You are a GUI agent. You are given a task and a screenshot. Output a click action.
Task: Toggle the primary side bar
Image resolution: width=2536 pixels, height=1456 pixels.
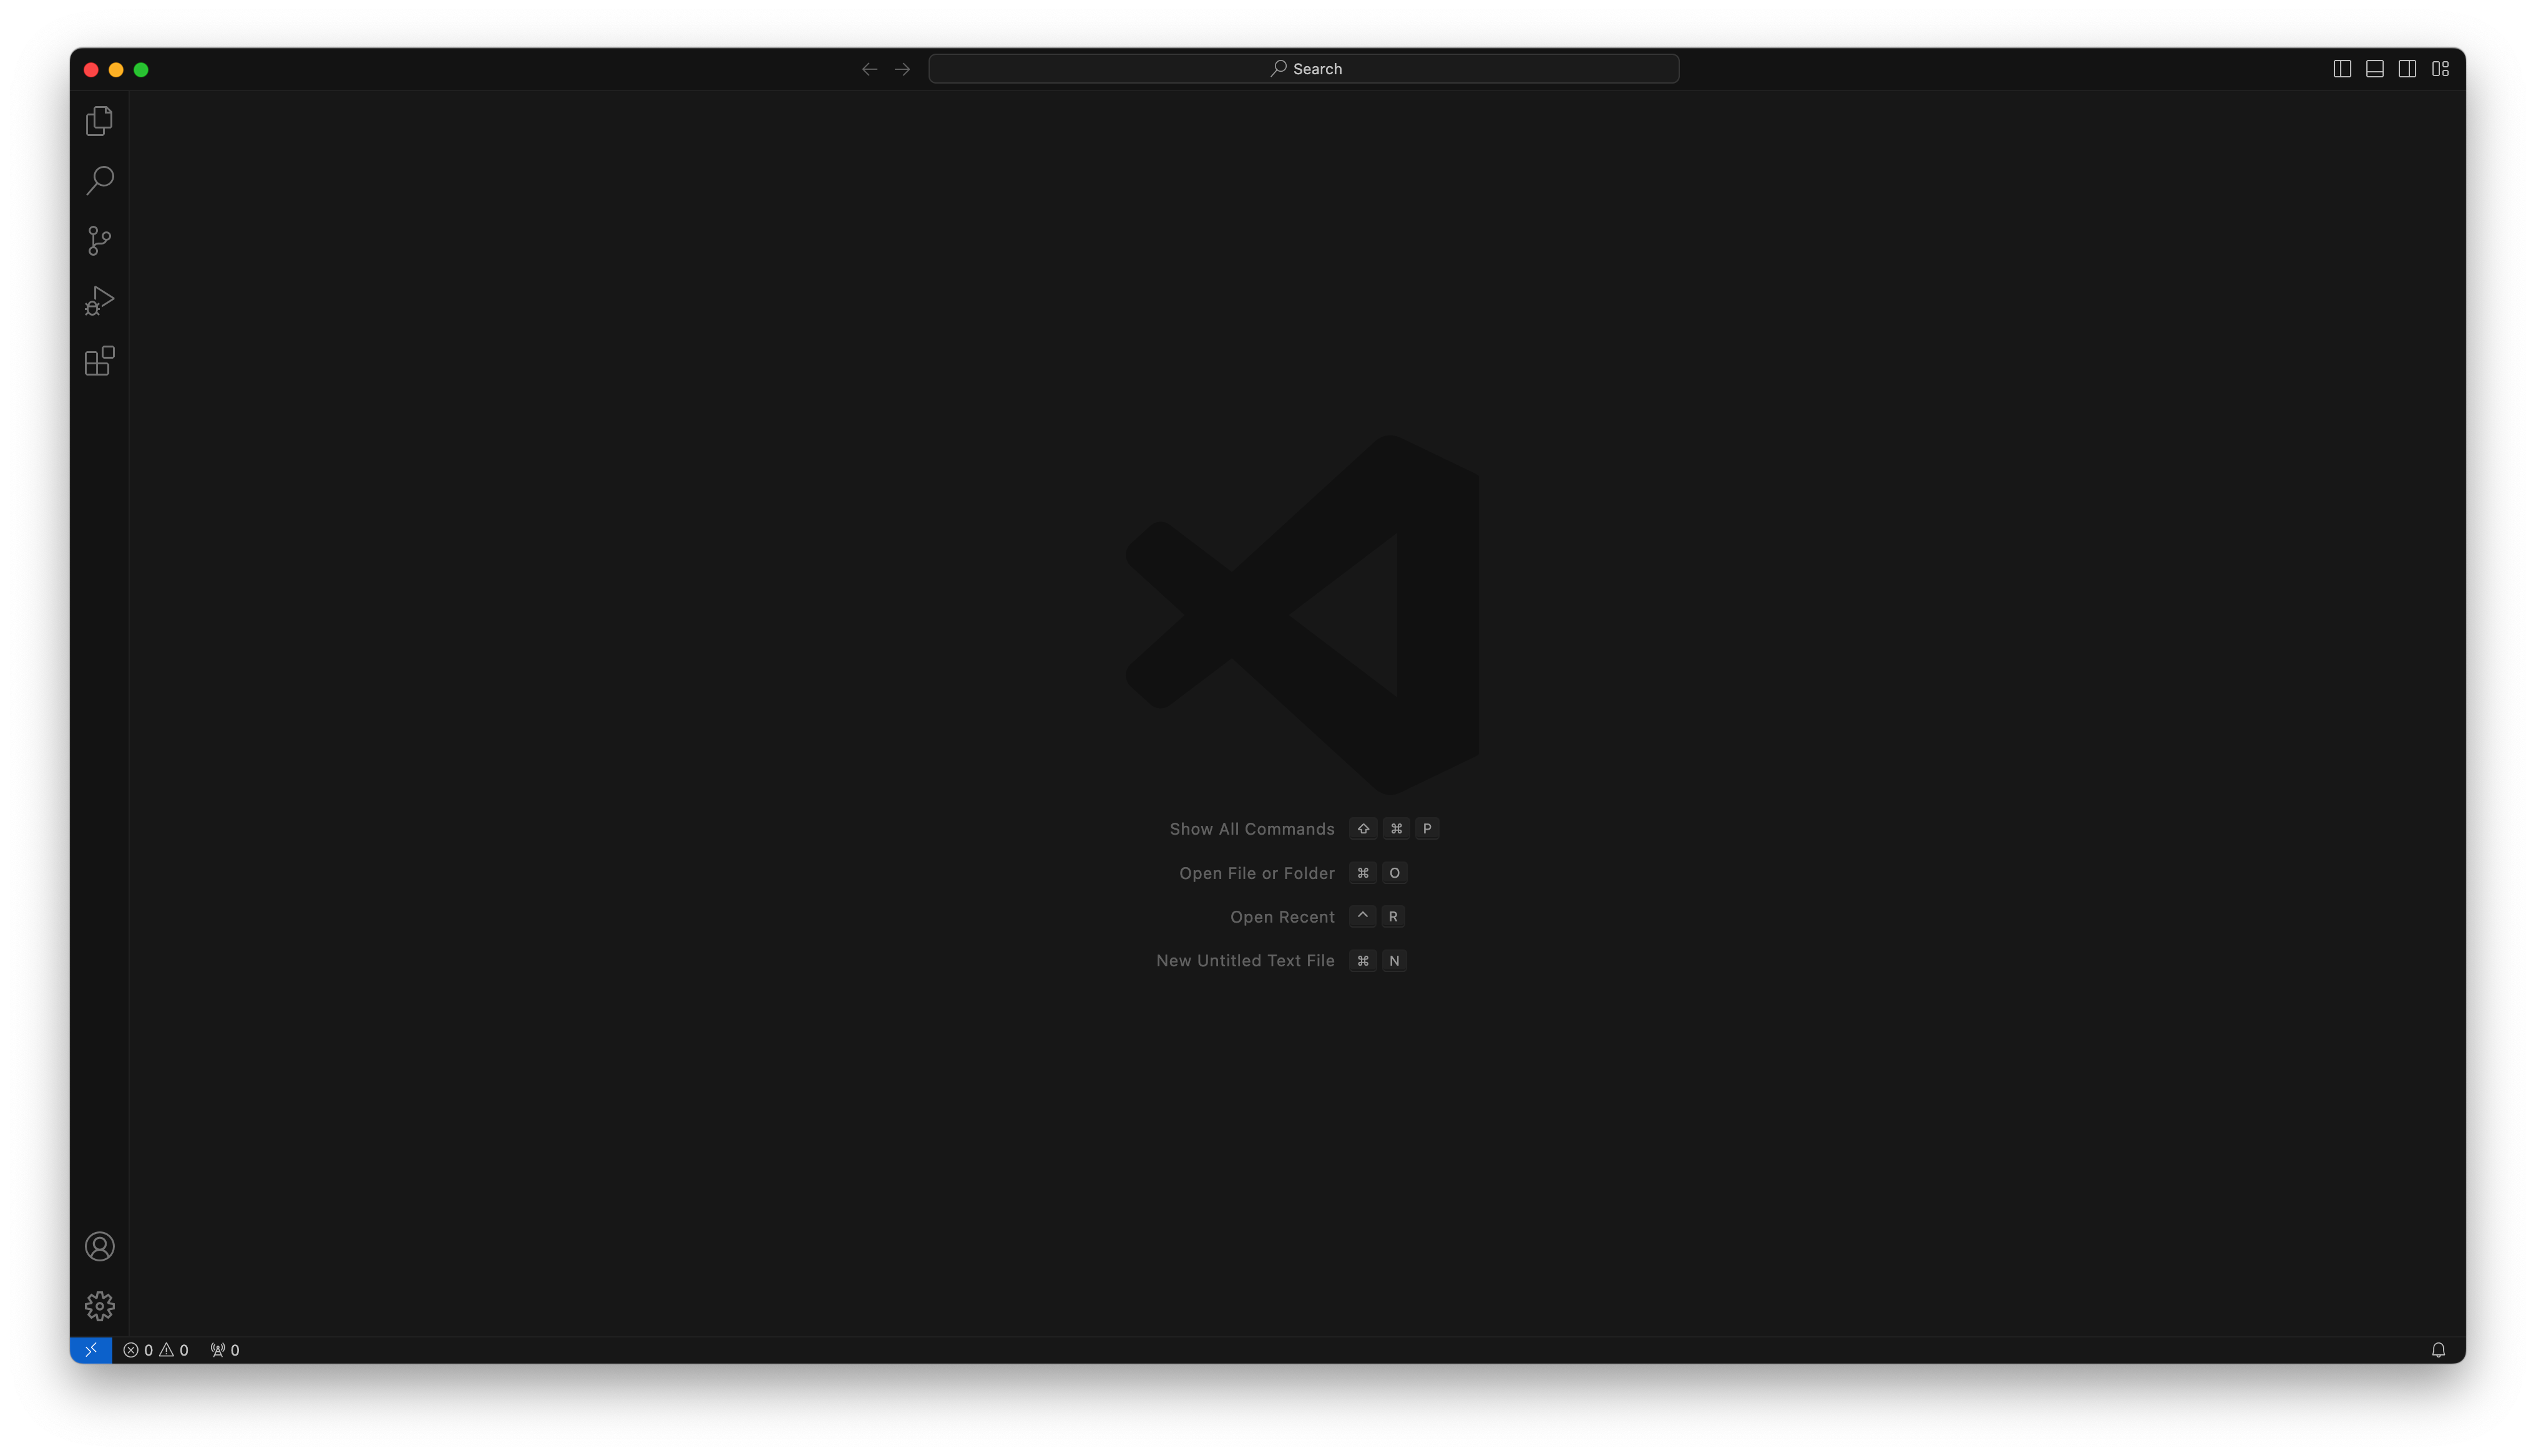coord(2342,69)
